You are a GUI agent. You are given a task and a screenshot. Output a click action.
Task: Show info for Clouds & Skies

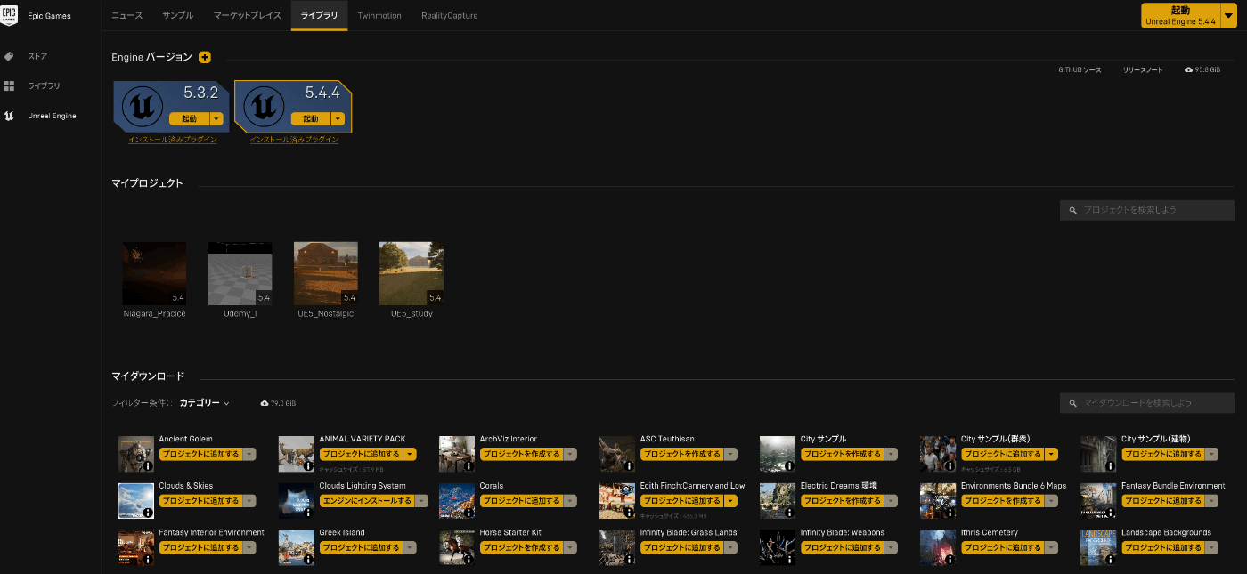tap(148, 513)
